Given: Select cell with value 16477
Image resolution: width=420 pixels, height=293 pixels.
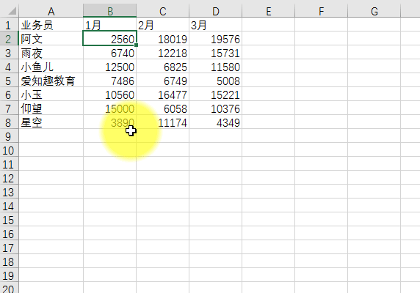Looking at the screenshot, I should (162, 94).
